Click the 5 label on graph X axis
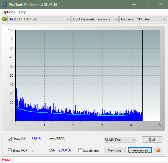The image size is (168, 163). [160, 125]
